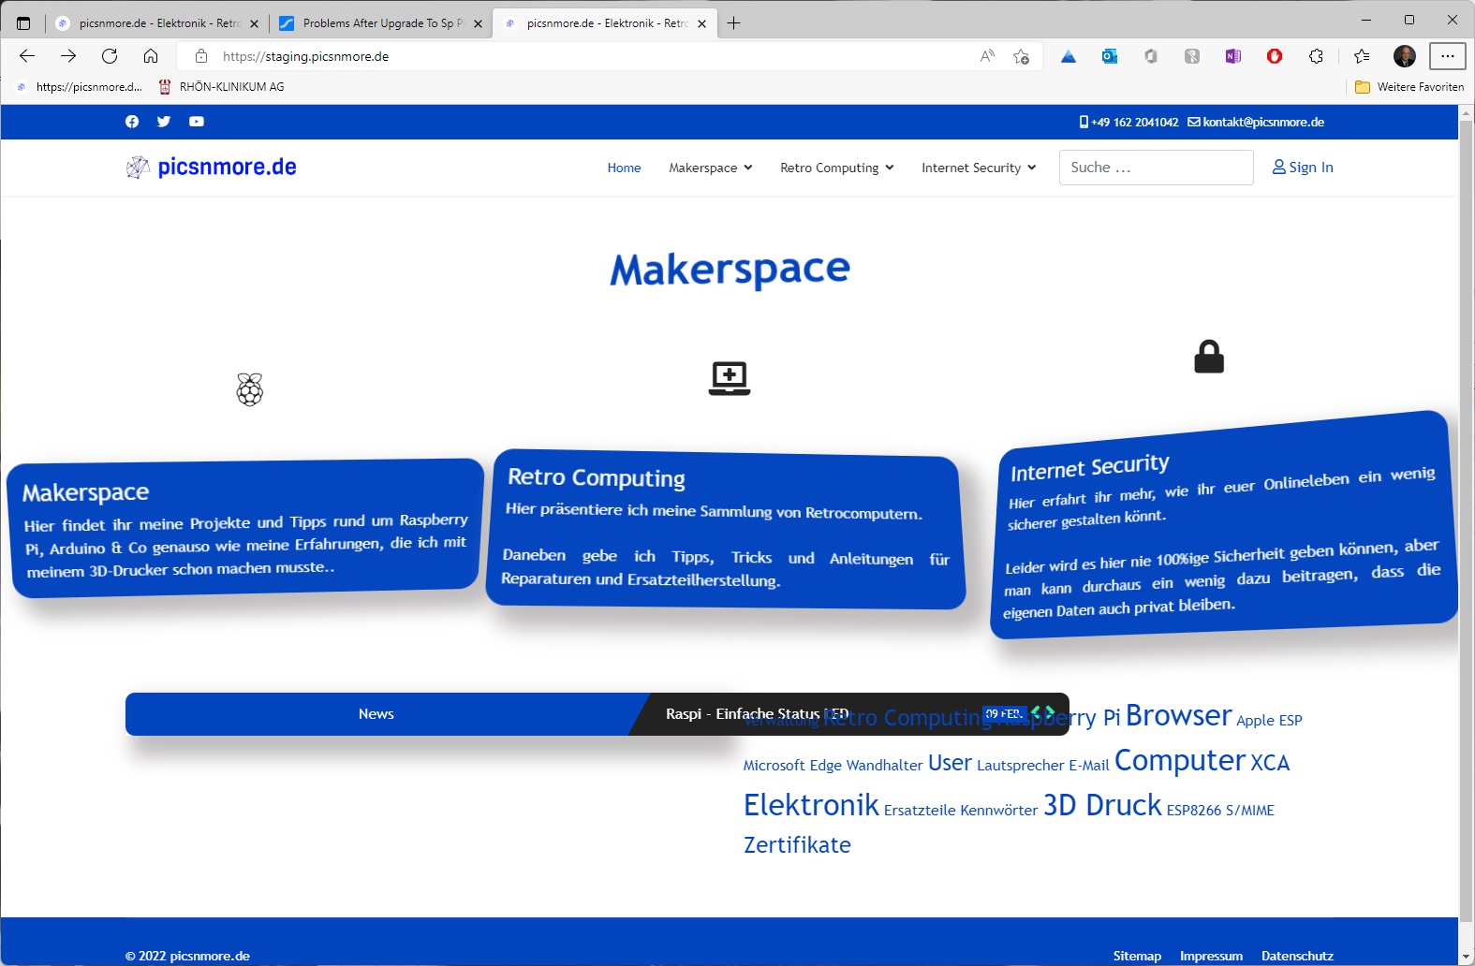Open the Facebook social icon
This screenshot has width=1475, height=966.
tap(132, 122)
